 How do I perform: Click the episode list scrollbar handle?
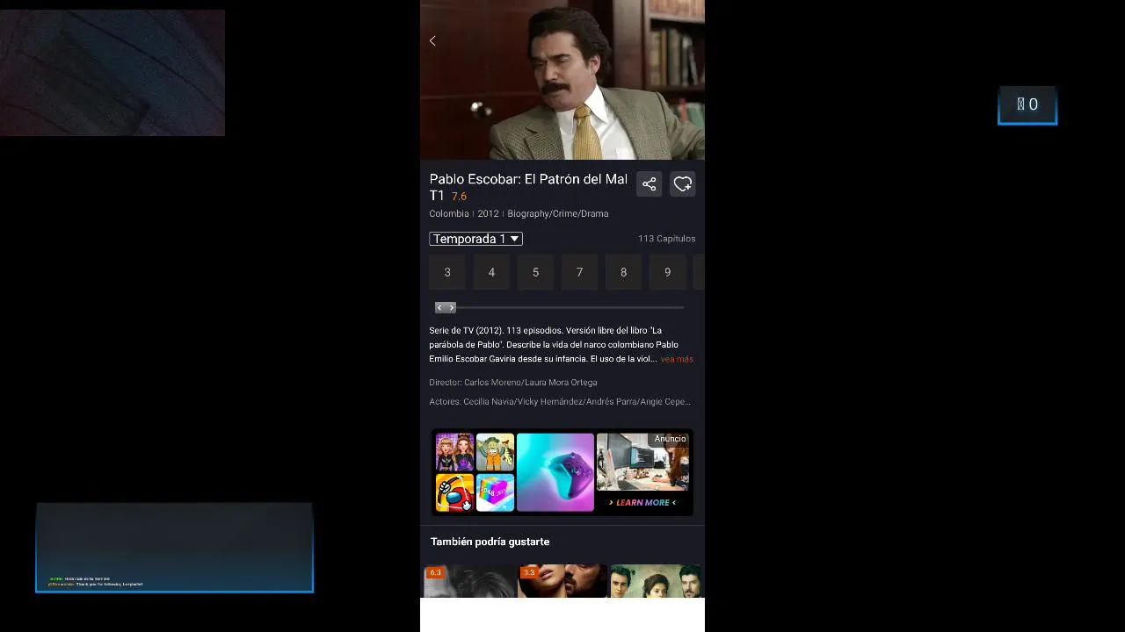[x=446, y=307]
